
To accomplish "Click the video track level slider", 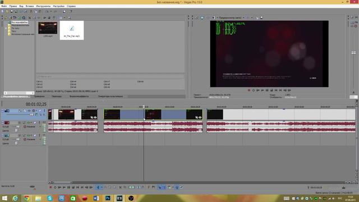I will point(31,114).
